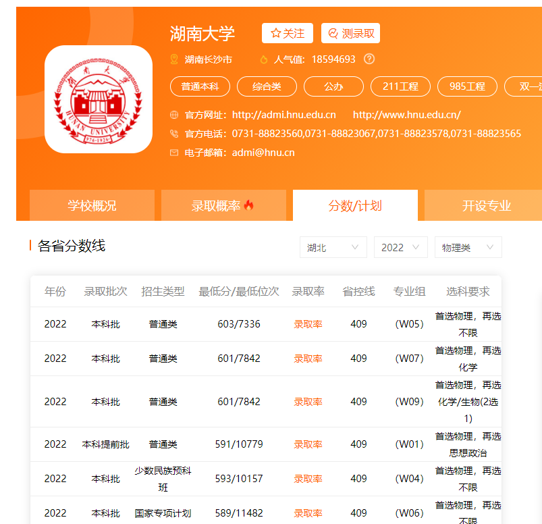Switch to the 录取概率 tab

point(223,205)
